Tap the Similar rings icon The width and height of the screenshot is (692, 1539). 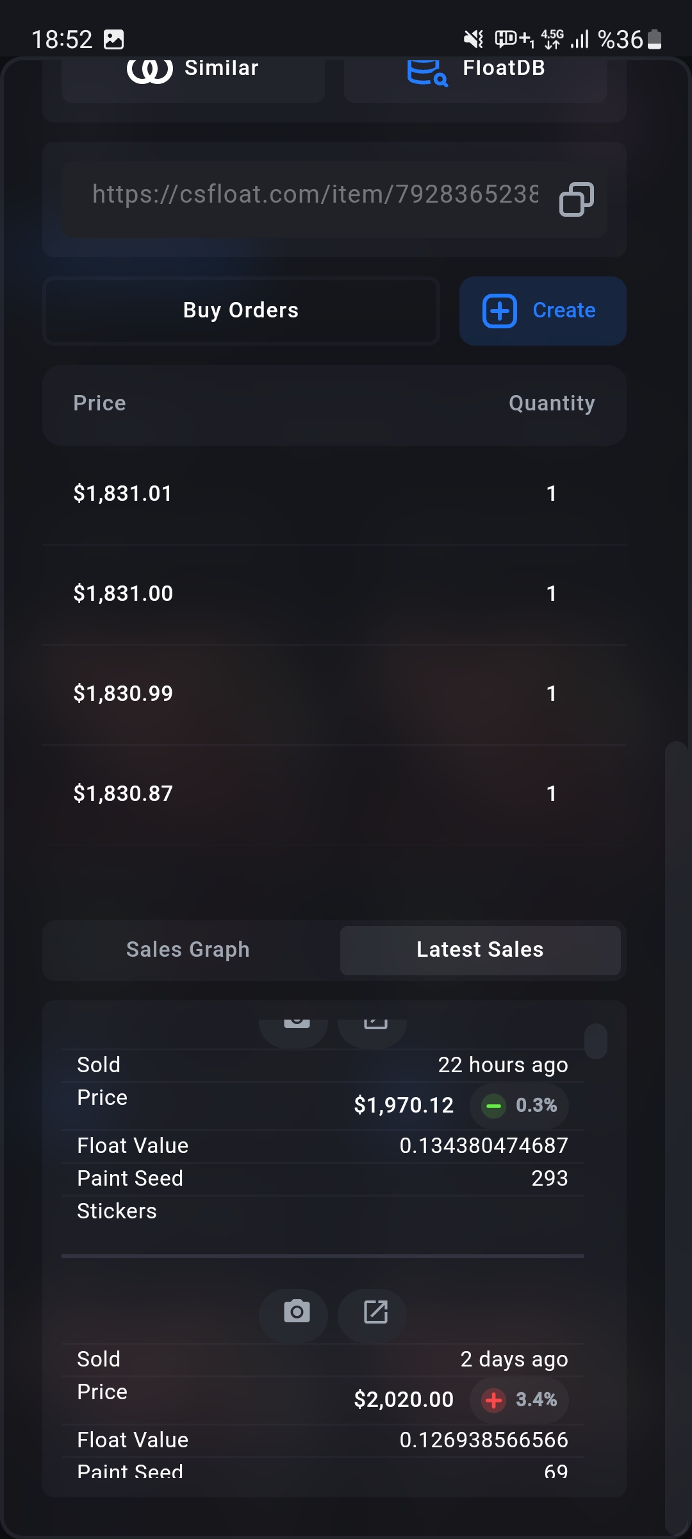tap(150, 69)
